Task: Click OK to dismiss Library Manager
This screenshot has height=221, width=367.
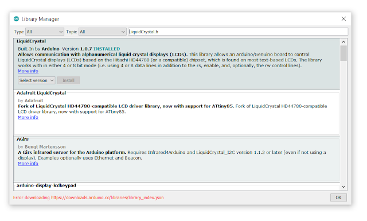Action: pyautogui.click(x=338, y=197)
